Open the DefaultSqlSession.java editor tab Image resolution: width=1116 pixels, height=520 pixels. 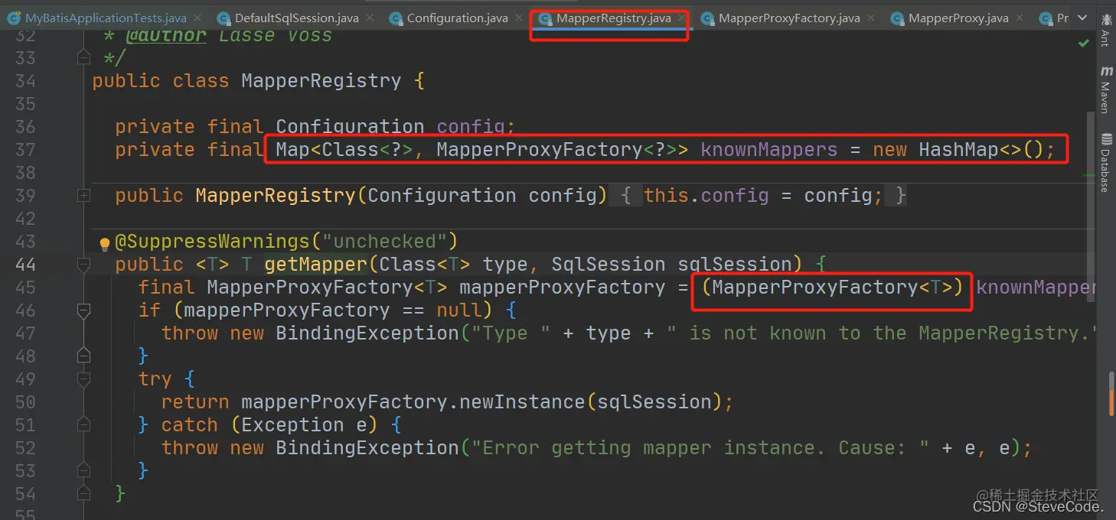pos(296,18)
